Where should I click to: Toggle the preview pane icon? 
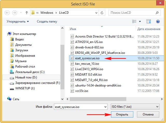click(149, 21)
